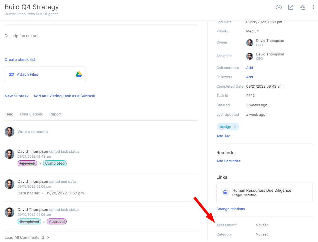This screenshot has width=318, height=242.
Task: Click the Description not set text
Action: pos(21,36)
